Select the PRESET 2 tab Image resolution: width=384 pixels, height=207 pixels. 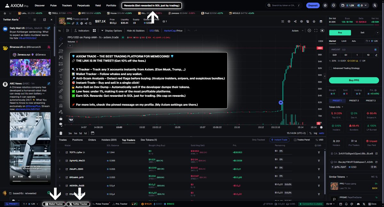pos(354,101)
